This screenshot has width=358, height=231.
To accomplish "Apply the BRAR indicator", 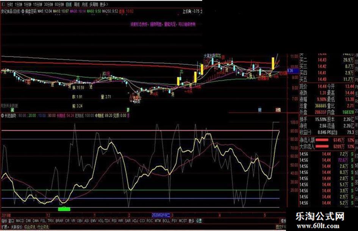I will click(x=59, y=221).
